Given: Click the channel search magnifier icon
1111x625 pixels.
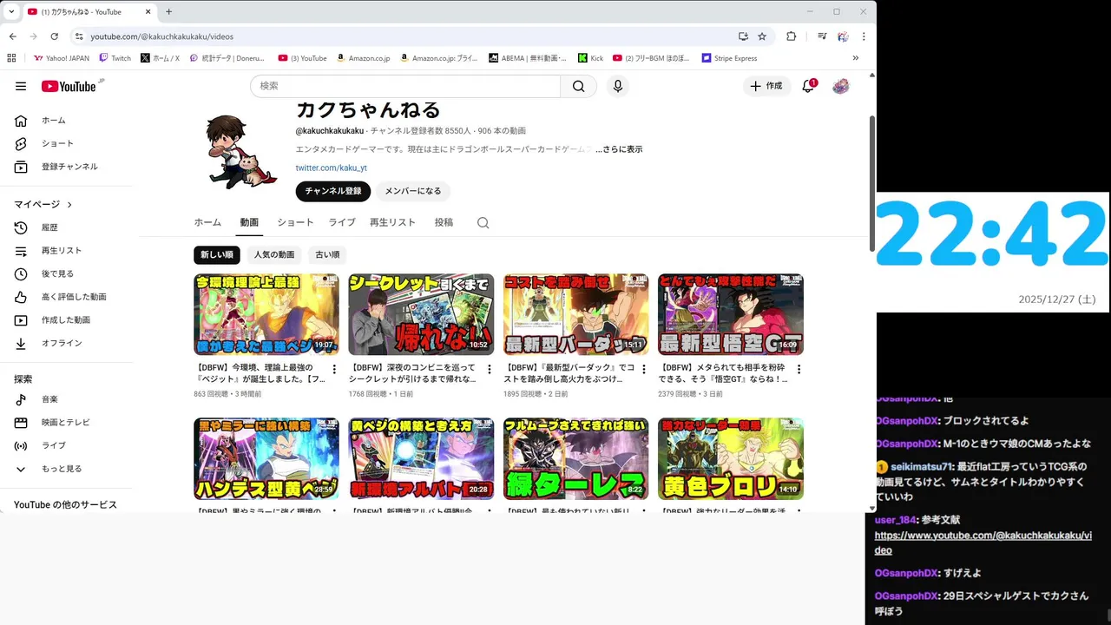Looking at the screenshot, I should click(483, 223).
